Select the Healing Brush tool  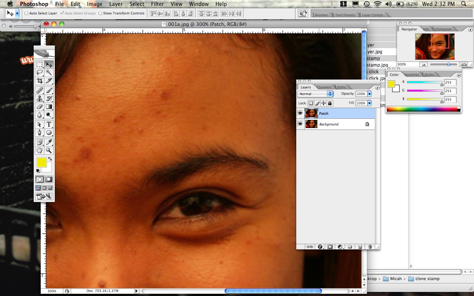point(40,90)
